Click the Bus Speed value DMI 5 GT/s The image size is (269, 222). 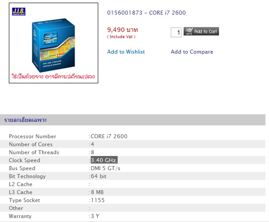click(105, 168)
